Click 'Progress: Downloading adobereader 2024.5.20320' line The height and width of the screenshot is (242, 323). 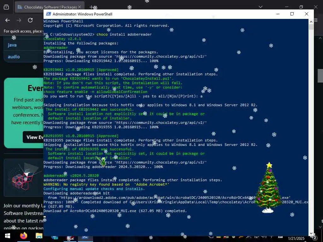(103, 167)
